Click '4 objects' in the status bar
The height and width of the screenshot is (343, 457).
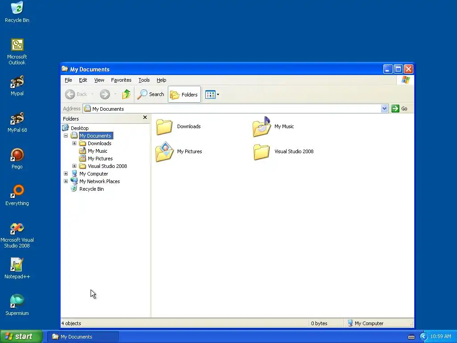(x=71, y=323)
